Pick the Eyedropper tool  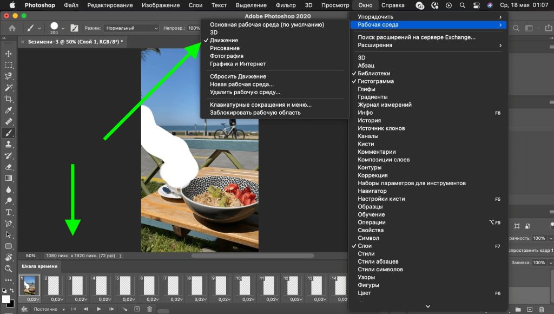(x=9, y=110)
